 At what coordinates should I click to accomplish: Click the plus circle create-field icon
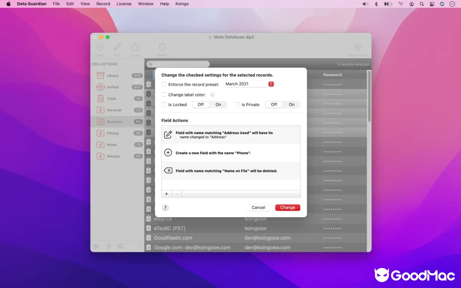168,153
